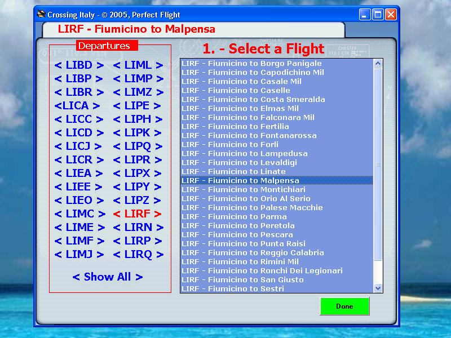Choose the Fiumicino to Fontanarossa flight
The image size is (451, 338).
277,135
